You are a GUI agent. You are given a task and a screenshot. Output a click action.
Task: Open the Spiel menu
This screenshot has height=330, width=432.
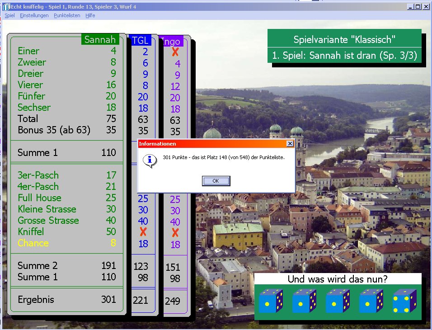[x=9, y=15]
